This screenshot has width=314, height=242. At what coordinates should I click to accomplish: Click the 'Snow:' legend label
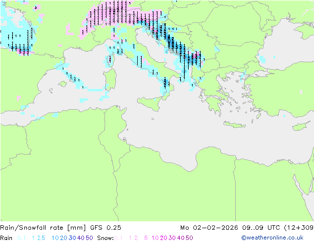tap(105, 238)
